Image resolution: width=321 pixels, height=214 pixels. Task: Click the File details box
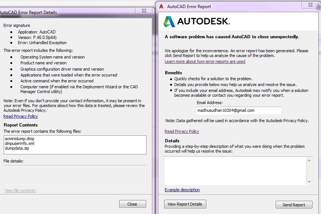coord(75,175)
